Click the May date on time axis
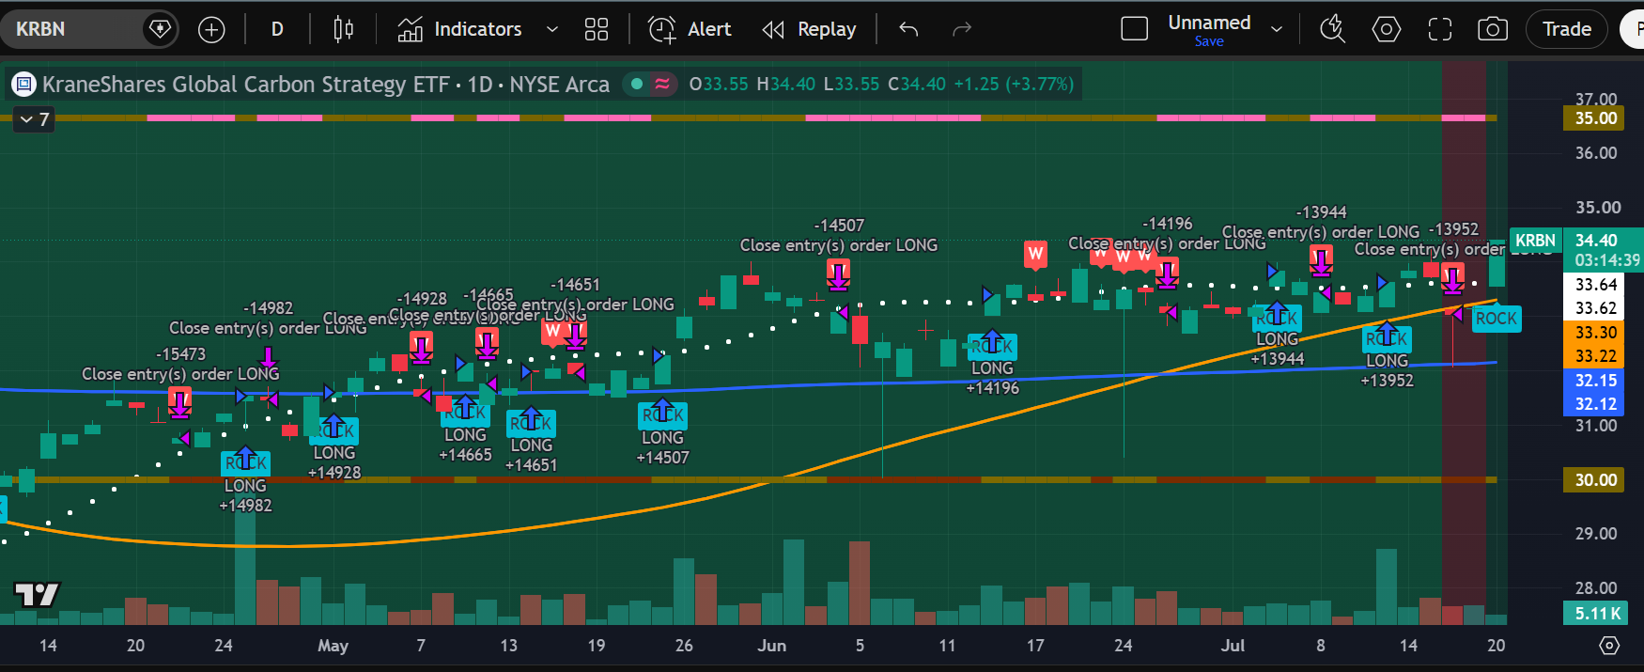This screenshot has height=672, width=1644. click(x=333, y=646)
